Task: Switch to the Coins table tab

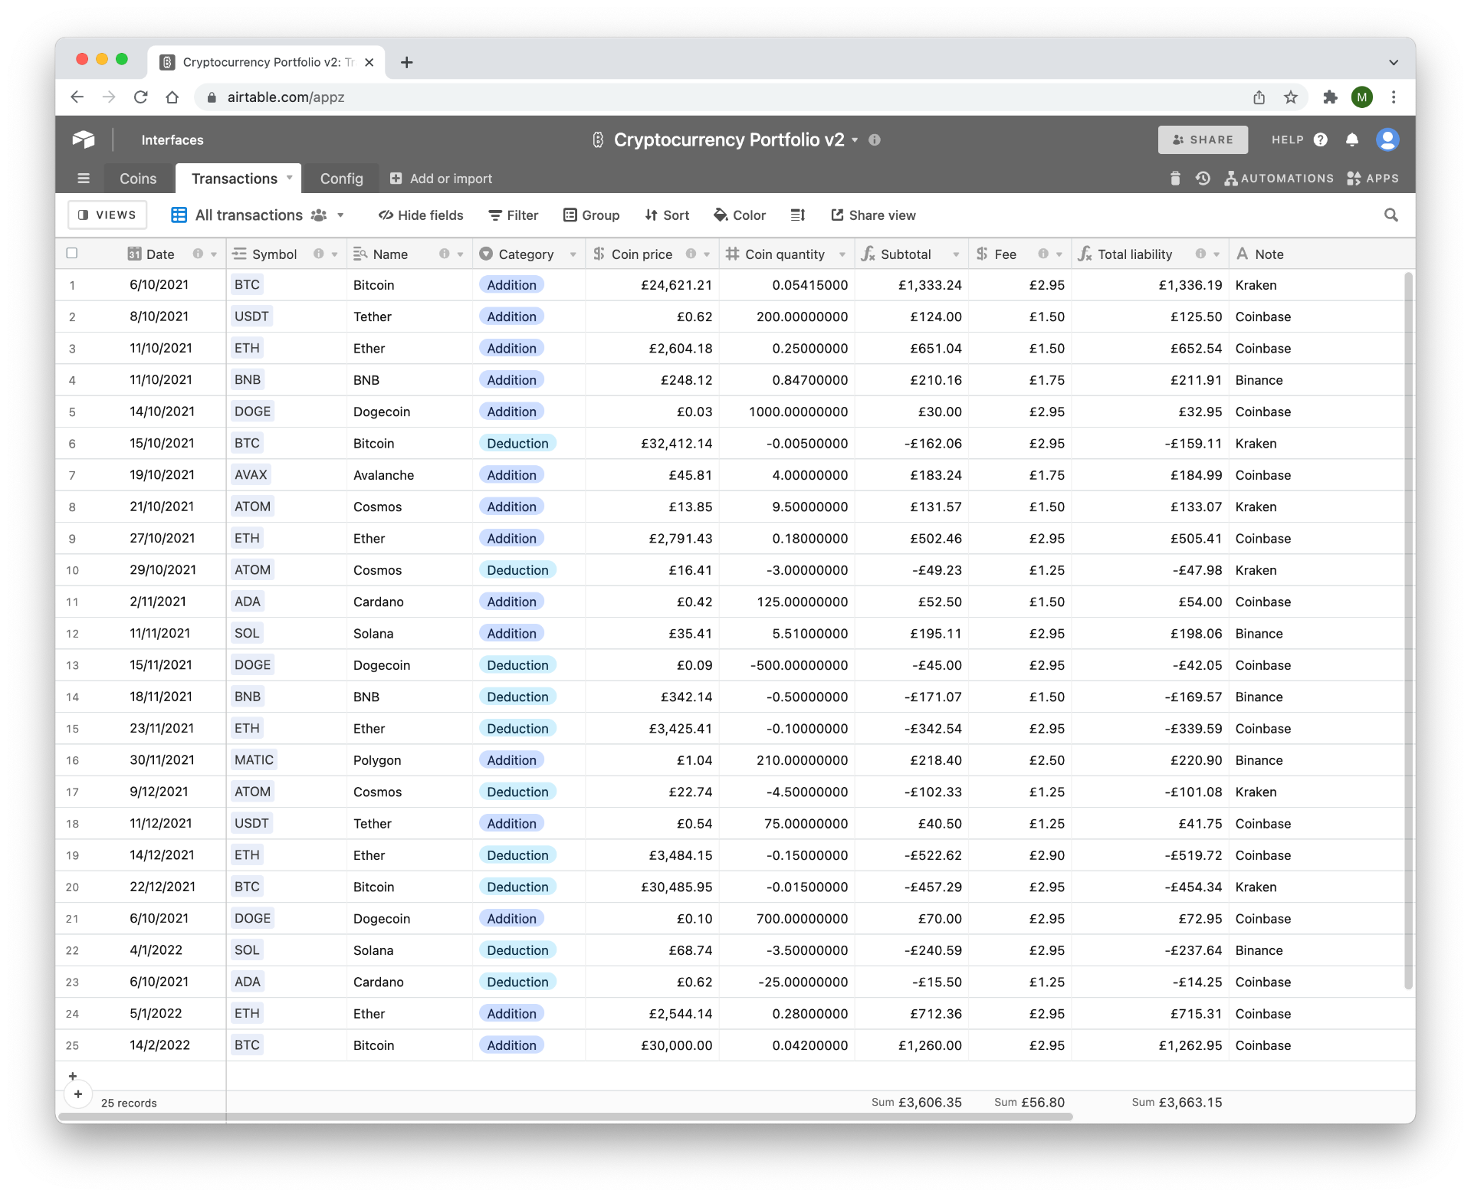Action: point(138,179)
